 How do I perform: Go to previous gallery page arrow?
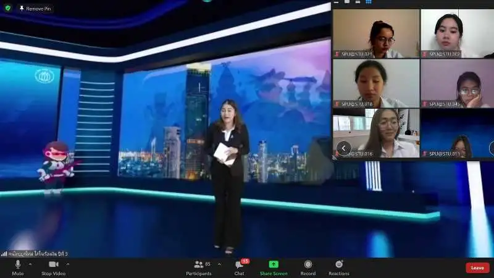[x=343, y=148]
